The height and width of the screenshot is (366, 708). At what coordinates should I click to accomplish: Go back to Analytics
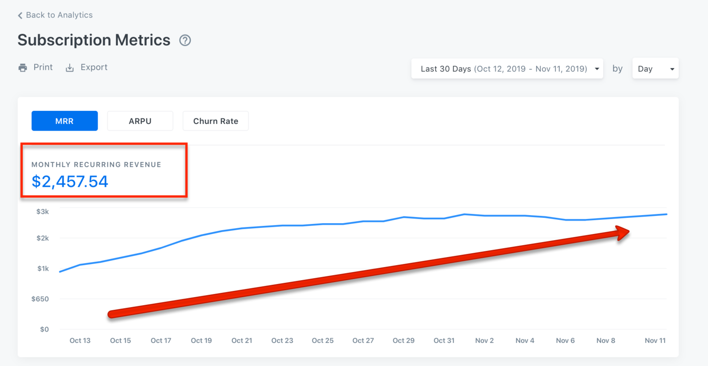point(59,15)
